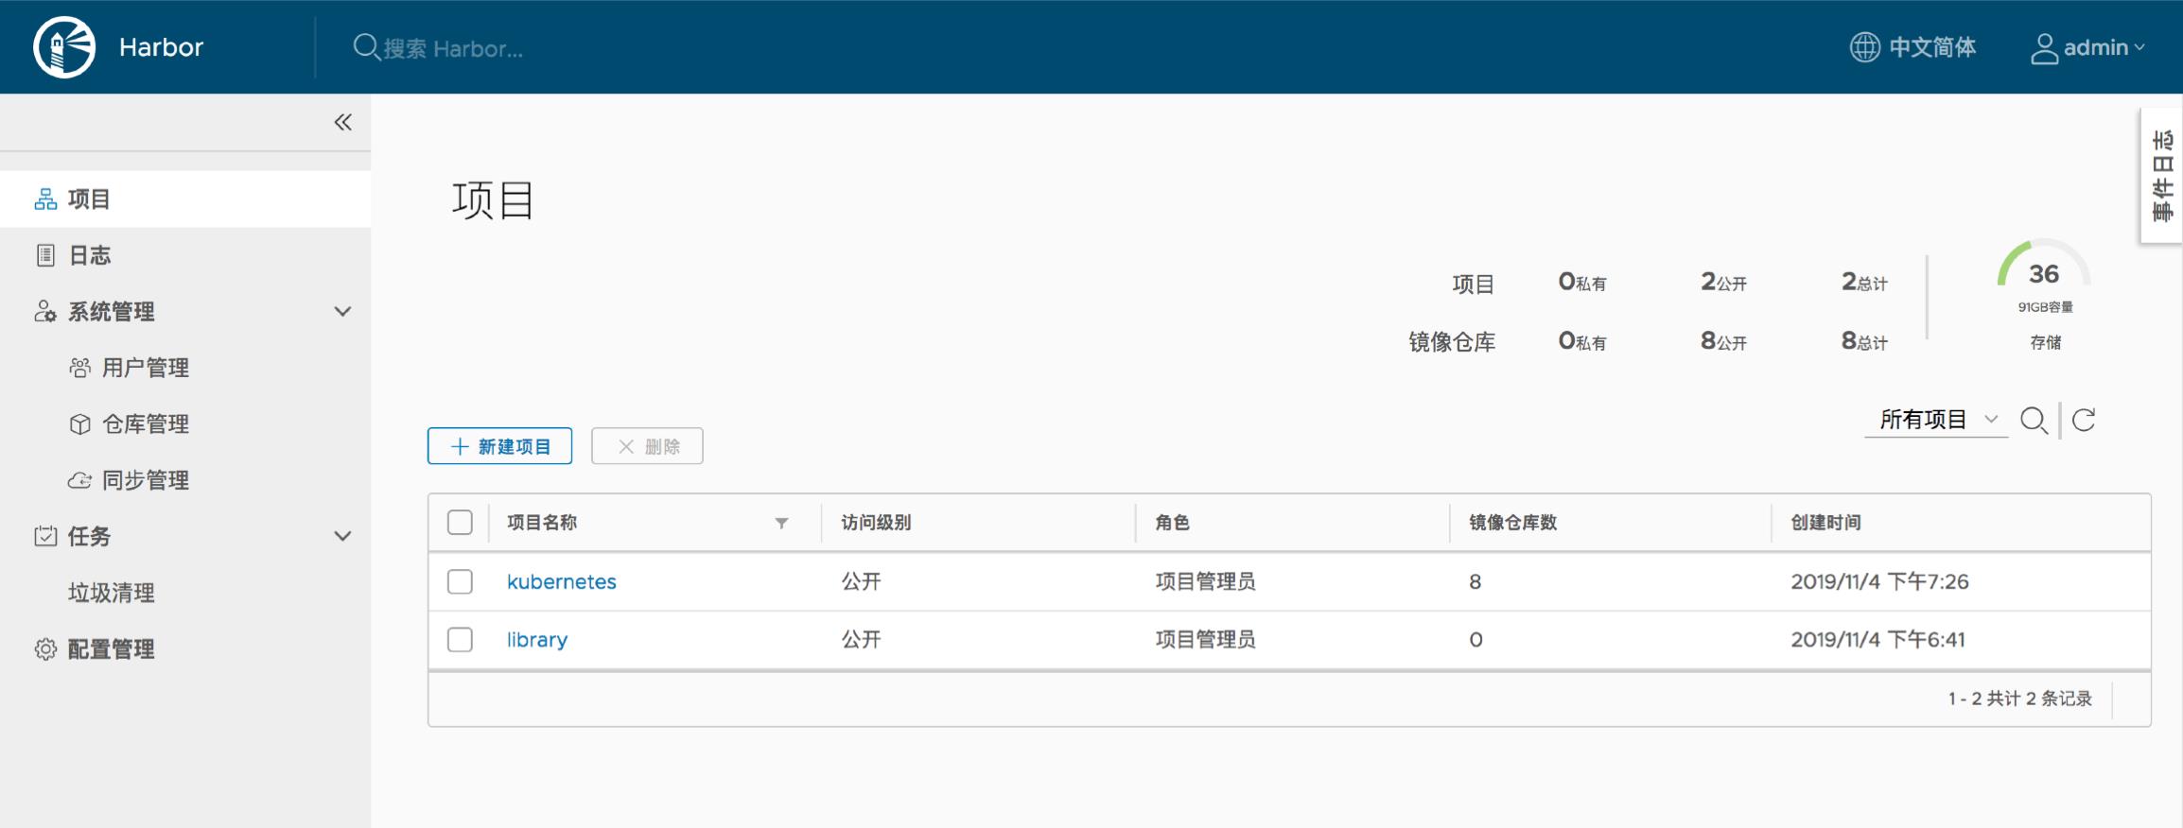2183x828 pixels.
Task: Collapse the 任务 section chevron
Action: point(342,536)
